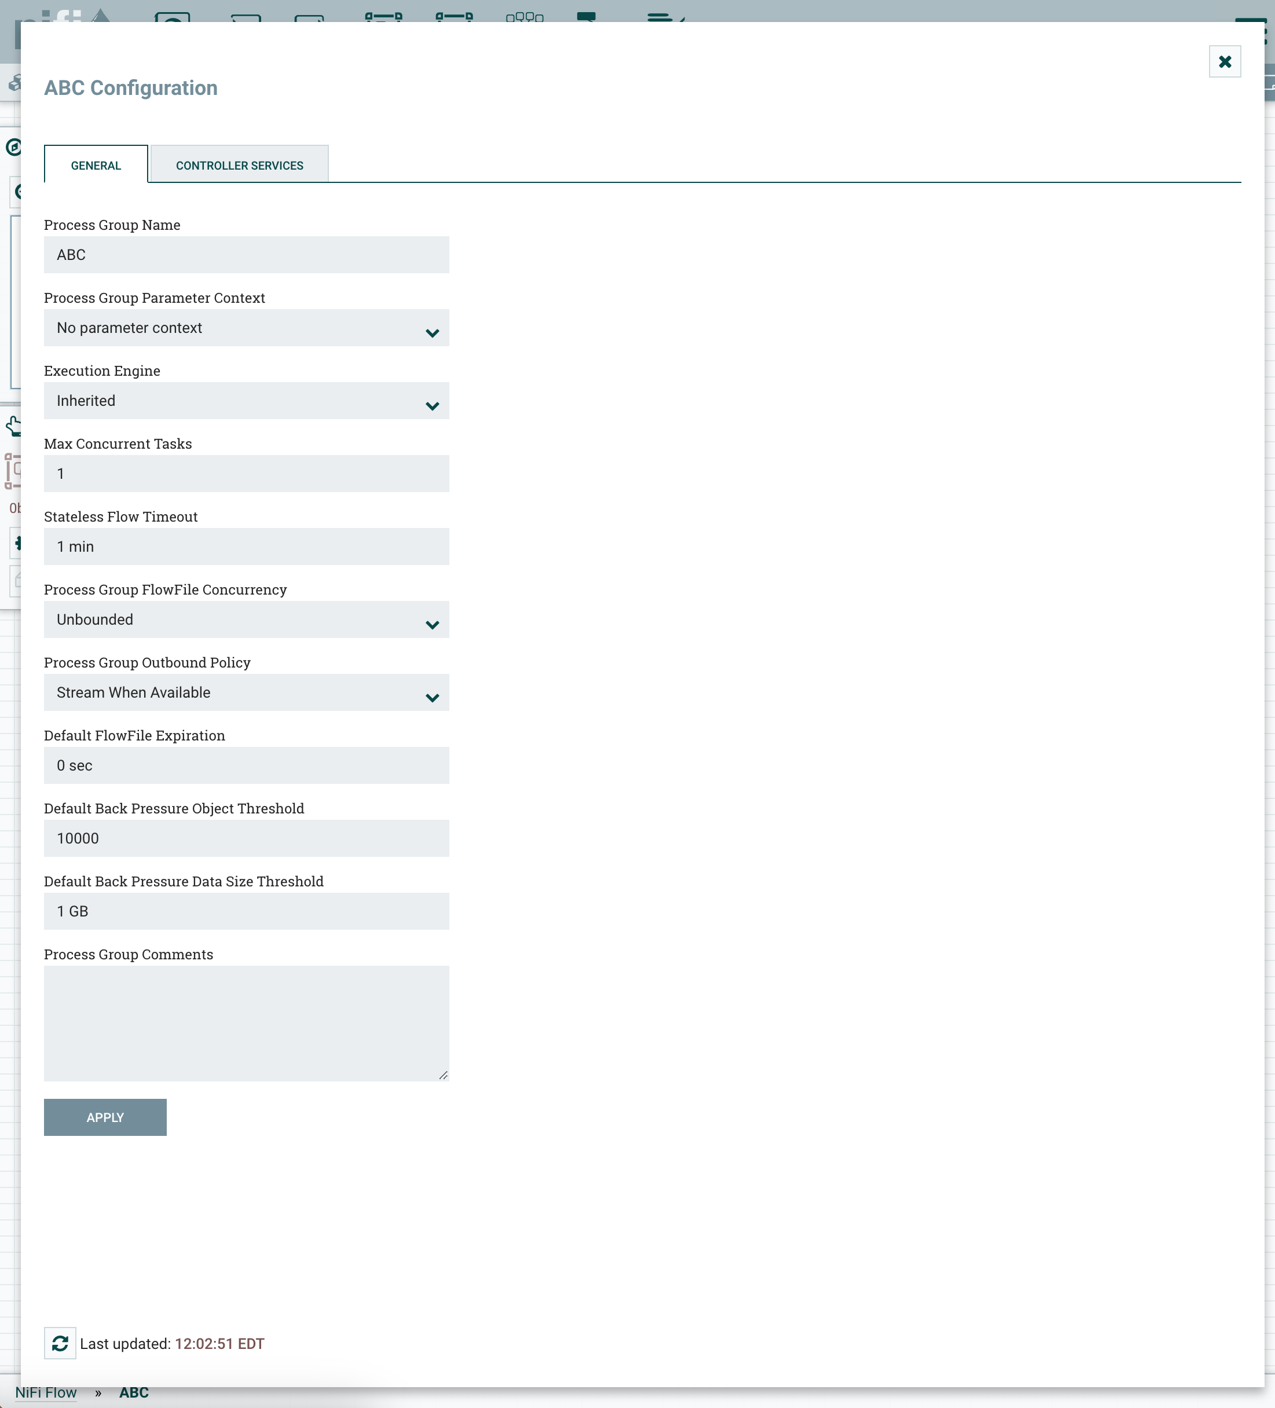Select the GENERAL tab
Image resolution: width=1275 pixels, height=1408 pixels.
click(96, 164)
